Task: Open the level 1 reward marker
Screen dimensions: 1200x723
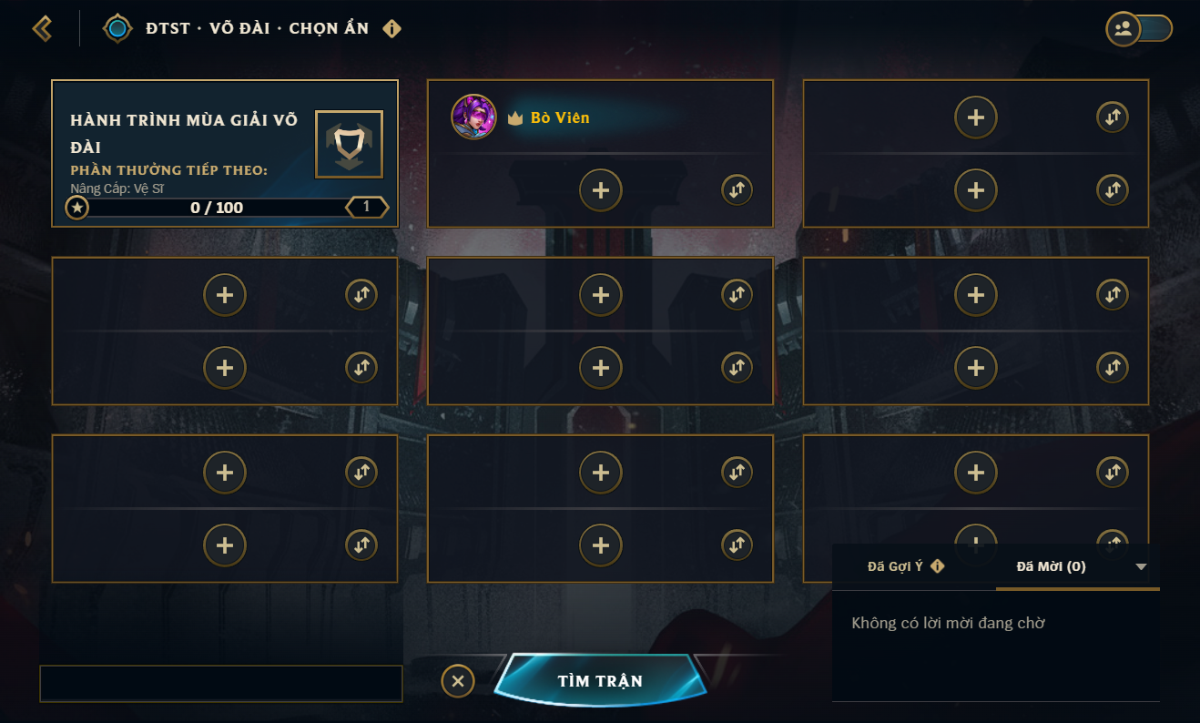Action: click(x=366, y=208)
